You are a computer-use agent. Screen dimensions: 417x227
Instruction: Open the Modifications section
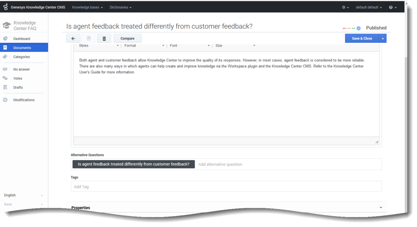click(x=24, y=100)
